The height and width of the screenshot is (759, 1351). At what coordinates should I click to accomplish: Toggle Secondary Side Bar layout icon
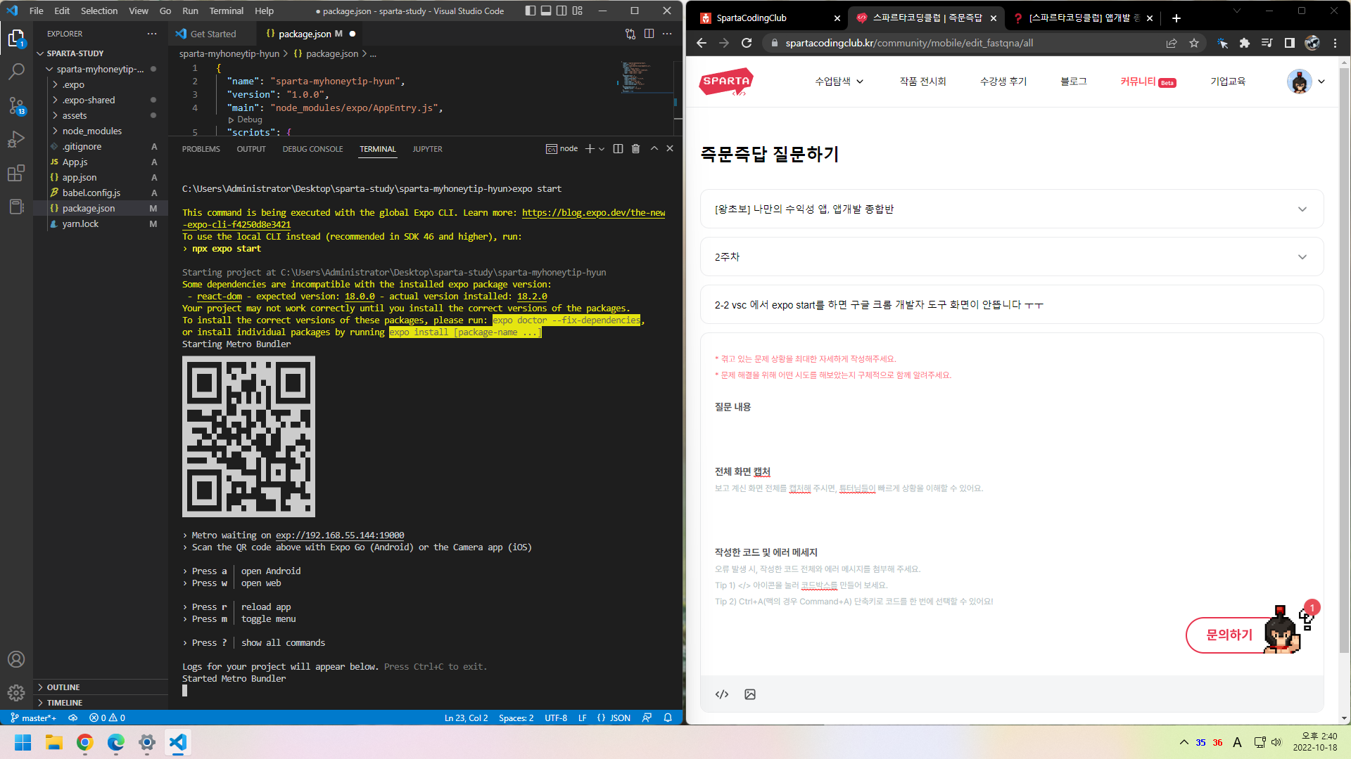tap(562, 11)
